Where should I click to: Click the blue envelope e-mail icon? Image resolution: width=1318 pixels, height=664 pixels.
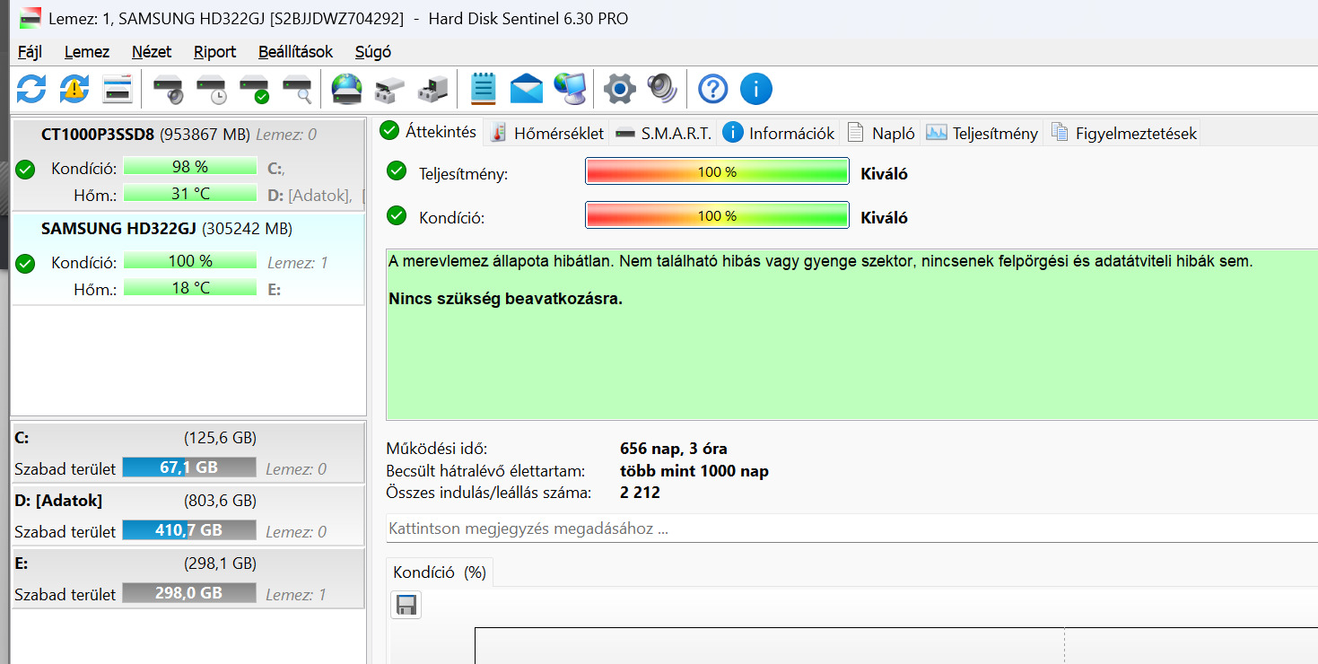coord(527,90)
